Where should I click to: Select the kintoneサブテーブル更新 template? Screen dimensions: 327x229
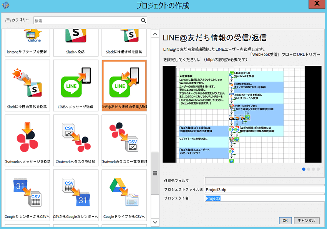(27, 43)
